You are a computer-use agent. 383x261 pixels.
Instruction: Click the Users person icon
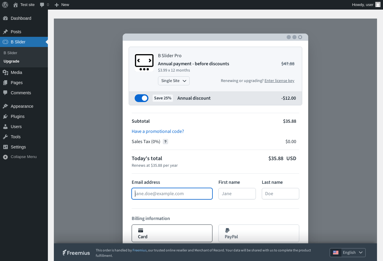[5, 127]
